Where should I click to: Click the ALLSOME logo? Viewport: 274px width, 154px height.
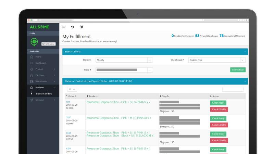pyautogui.click(x=39, y=27)
